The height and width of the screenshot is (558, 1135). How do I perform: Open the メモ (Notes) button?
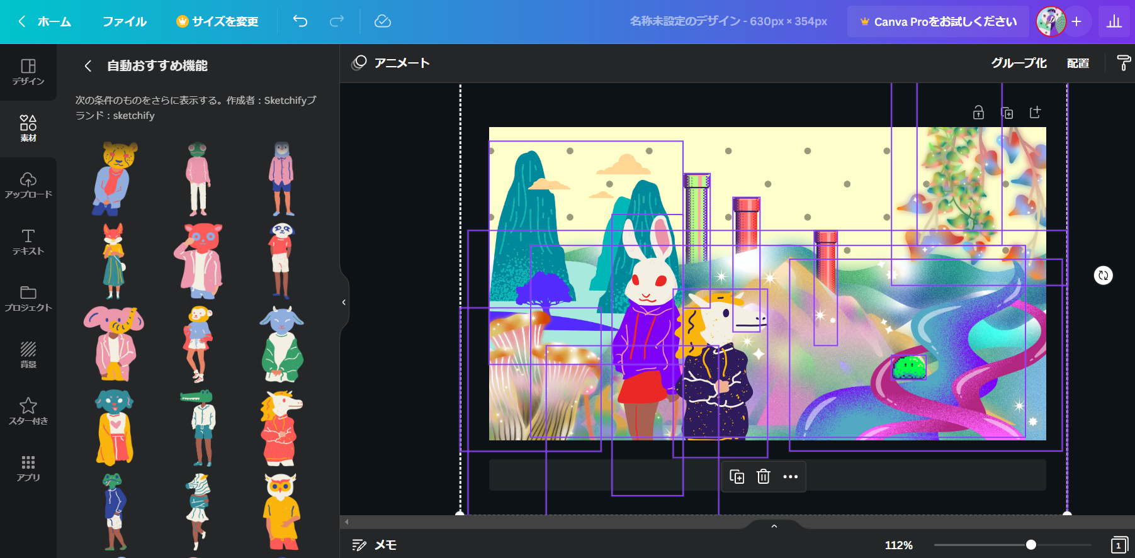pos(375,545)
